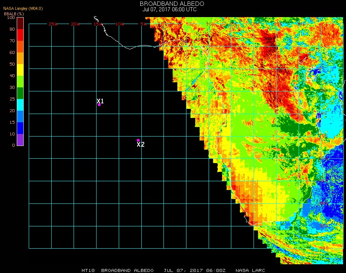
Task: Click the Jul 07, 2017 06:00 UTC timestamp
Action: point(170,9)
